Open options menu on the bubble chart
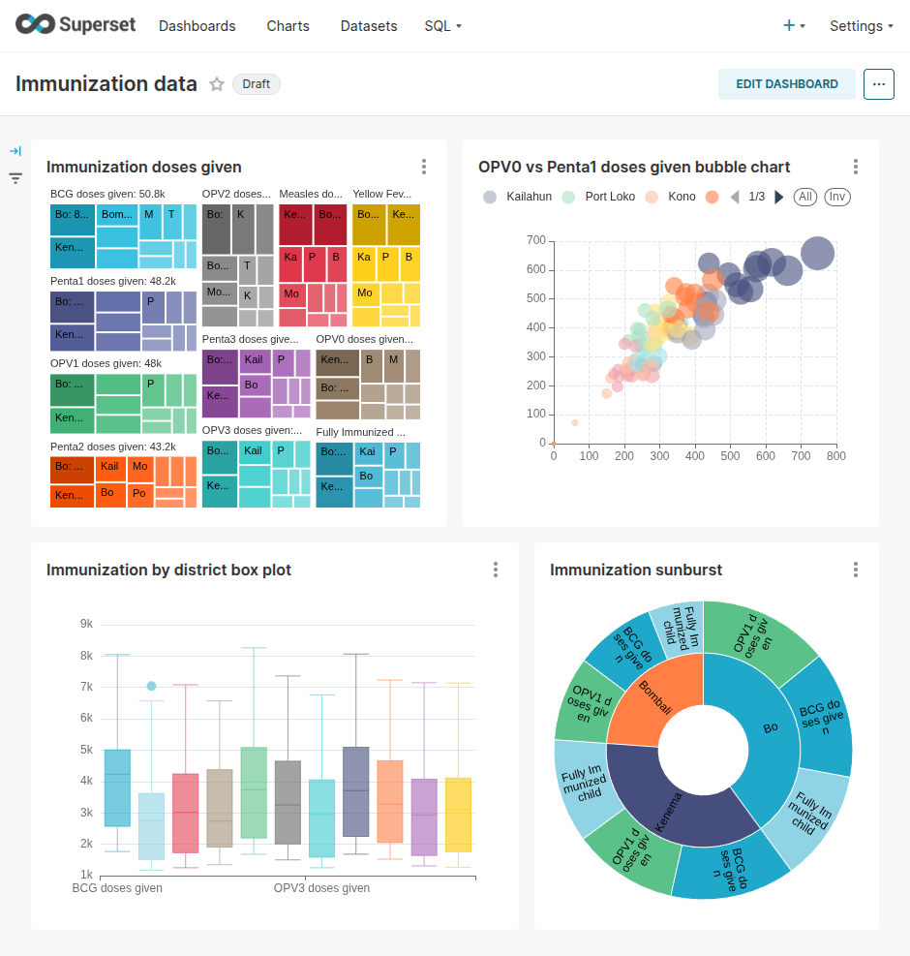The image size is (910, 956). [855, 167]
